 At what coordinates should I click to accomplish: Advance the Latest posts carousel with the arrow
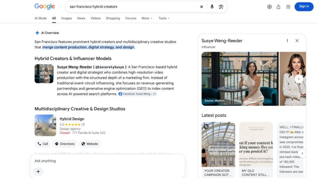point(302,153)
